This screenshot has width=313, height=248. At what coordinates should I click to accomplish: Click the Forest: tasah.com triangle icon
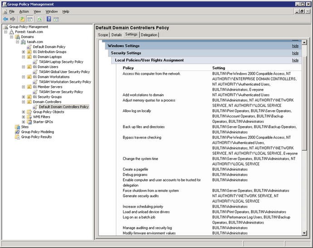click(x=12, y=32)
